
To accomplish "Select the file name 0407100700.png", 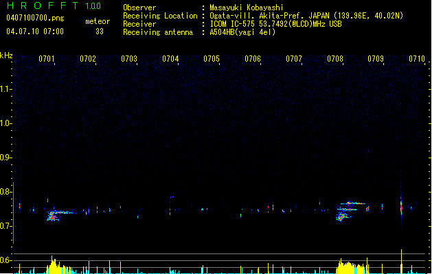I will coord(35,18).
